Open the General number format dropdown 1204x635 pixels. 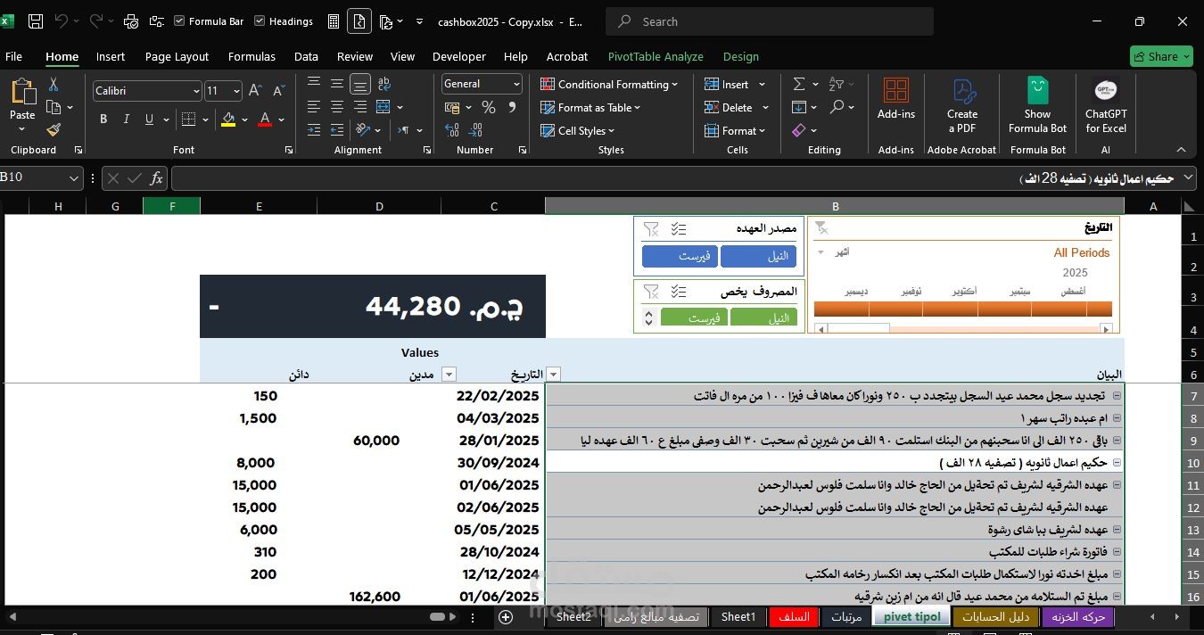(516, 84)
